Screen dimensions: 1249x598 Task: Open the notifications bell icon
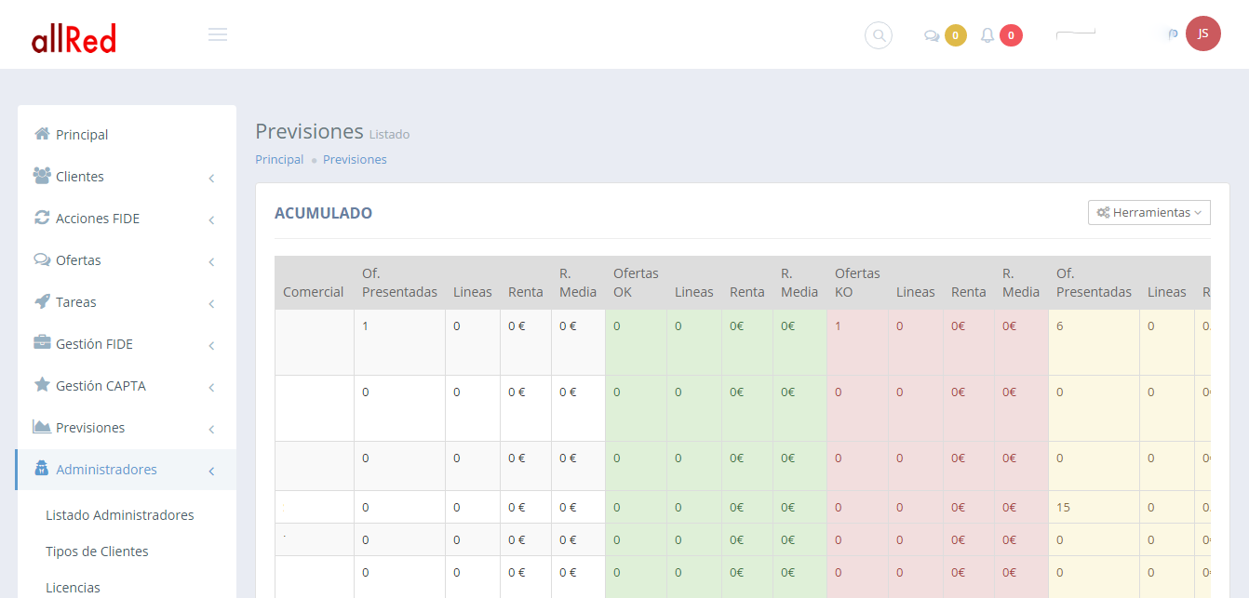pyautogui.click(x=987, y=35)
